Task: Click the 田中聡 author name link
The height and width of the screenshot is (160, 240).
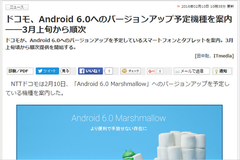Action: (203, 56)
